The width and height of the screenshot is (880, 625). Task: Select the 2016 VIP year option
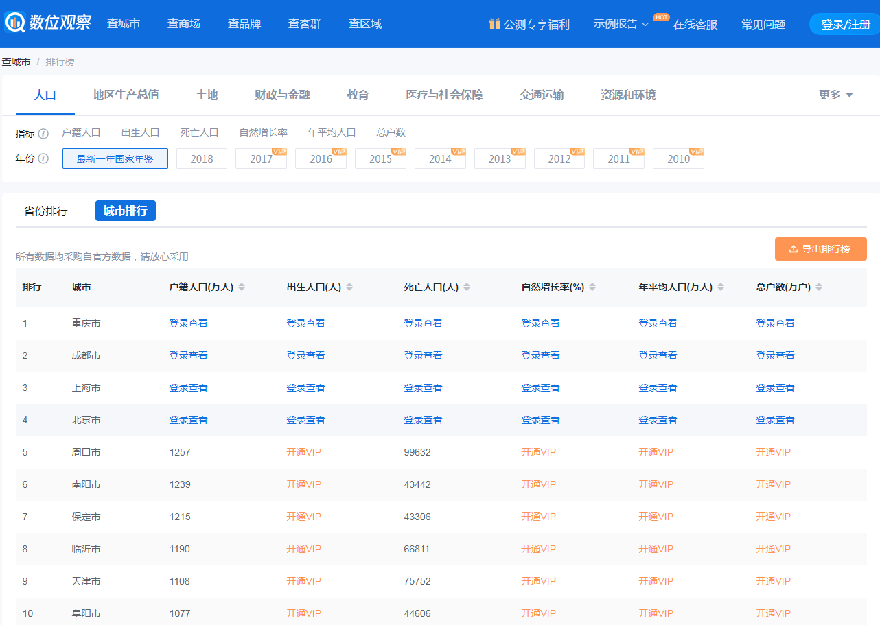(x=321, y=158)
